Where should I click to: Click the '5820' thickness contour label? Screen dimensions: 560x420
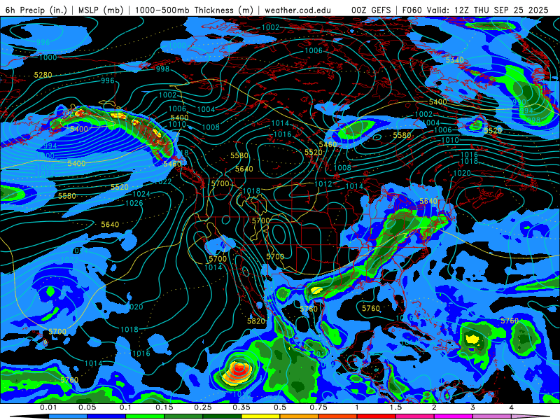256,321
